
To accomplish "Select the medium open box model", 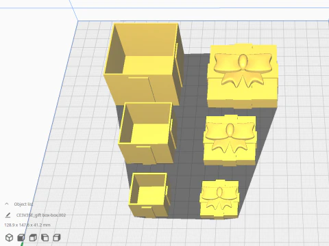I will point(147,133).
